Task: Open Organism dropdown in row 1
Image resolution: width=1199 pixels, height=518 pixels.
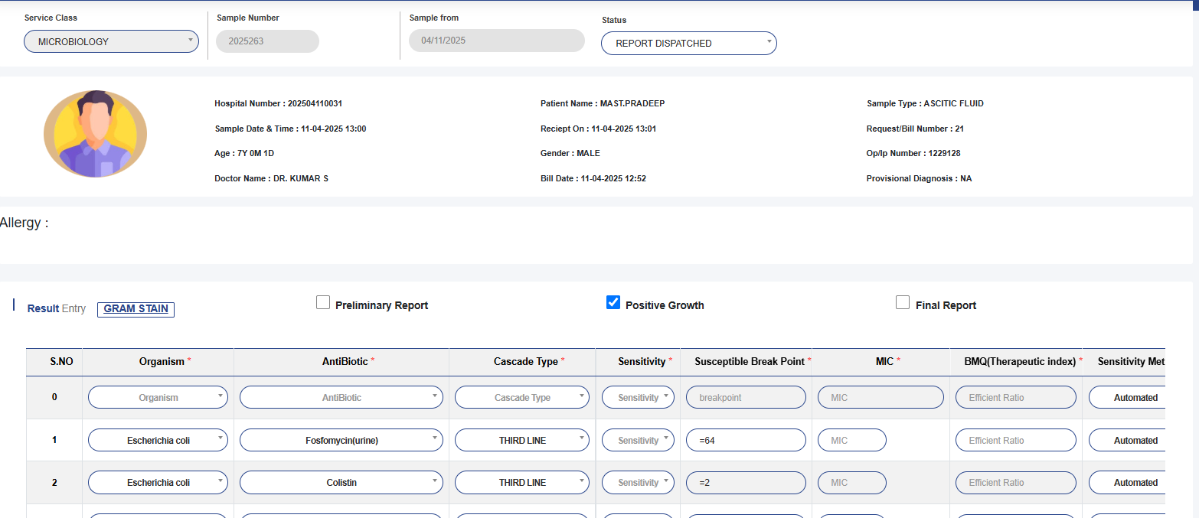Action: (158, 441)
